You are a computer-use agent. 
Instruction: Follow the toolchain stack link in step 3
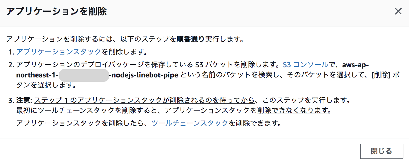190,124
